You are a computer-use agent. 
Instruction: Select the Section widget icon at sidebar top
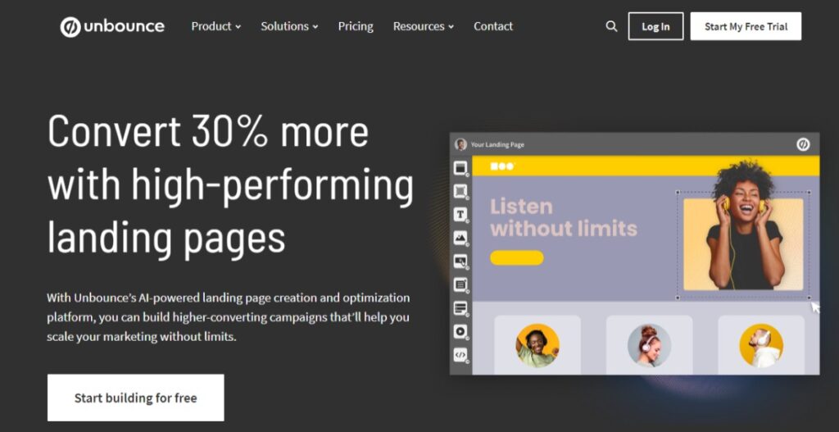[460, 168]
